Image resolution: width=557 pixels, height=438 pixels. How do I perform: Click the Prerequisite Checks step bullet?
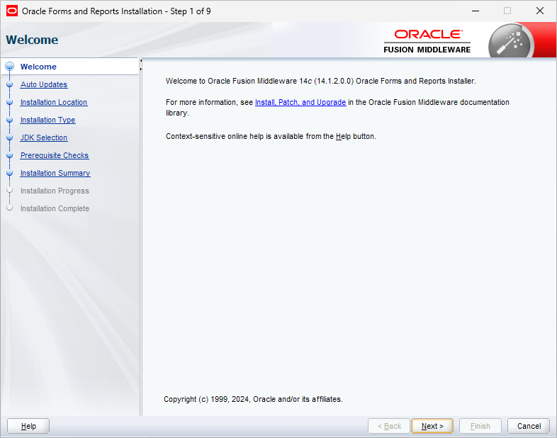(x=10, y=156)
